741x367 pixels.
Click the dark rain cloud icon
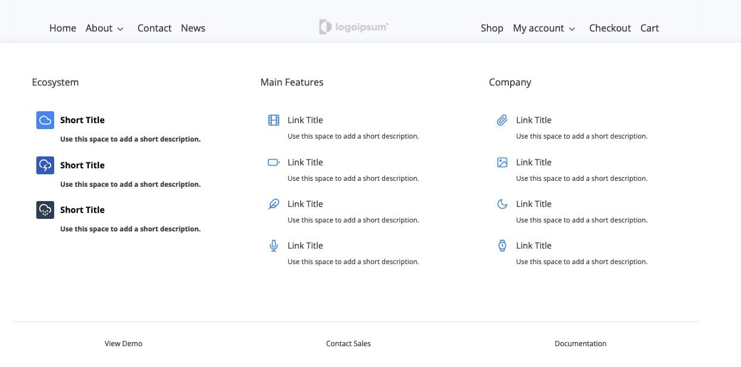coord(45,210)
